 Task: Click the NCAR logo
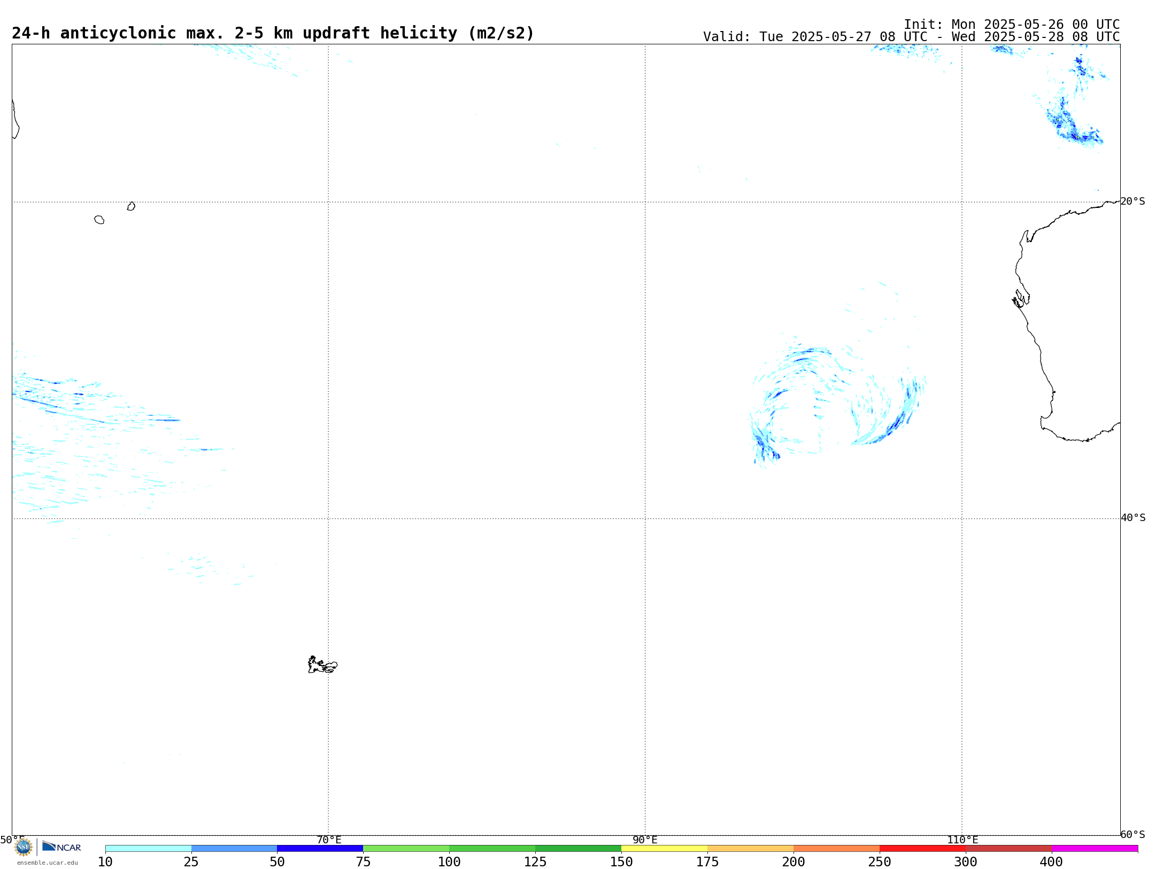click(61, 847)
